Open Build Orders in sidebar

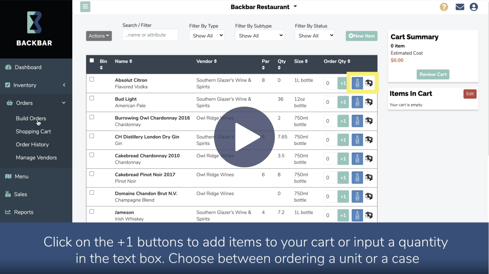coord(31,118)
